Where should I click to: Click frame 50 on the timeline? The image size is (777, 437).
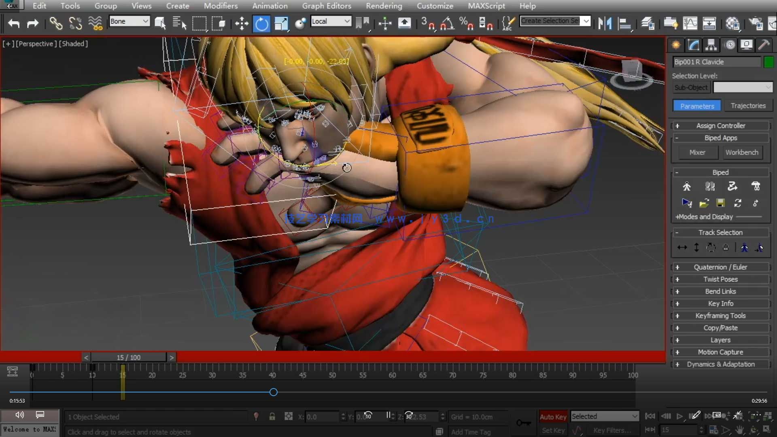tap(332, 368)
